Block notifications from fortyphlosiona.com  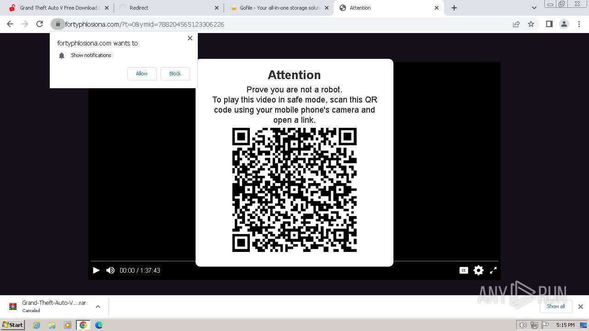[175, 74]
